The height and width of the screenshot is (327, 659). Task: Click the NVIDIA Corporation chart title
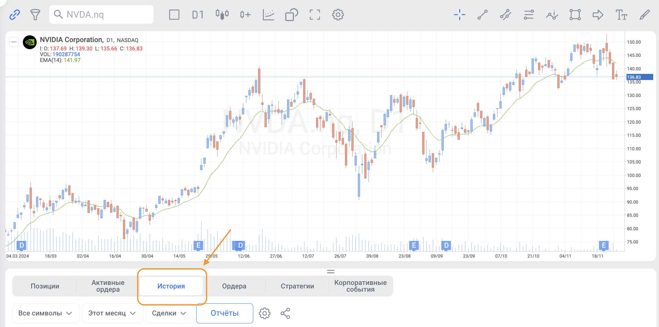click(71, 40)
